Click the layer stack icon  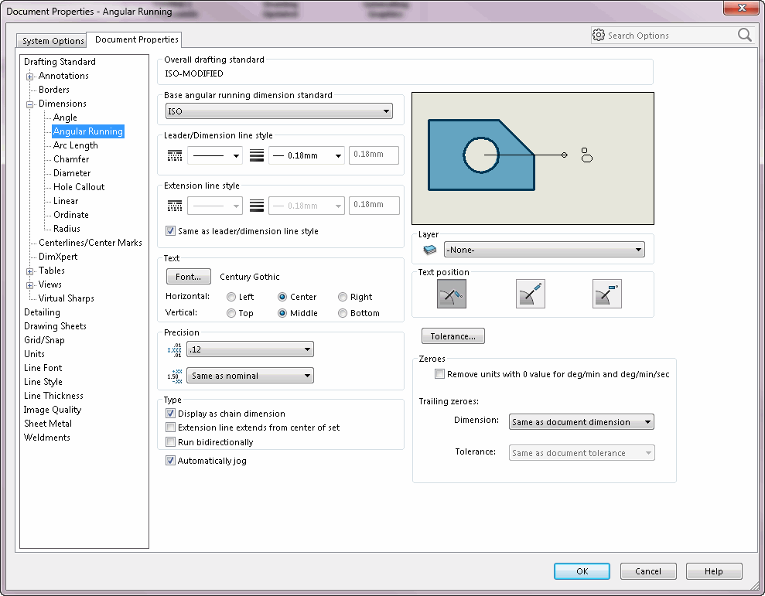pyautogui.click(x=430, y=250)
